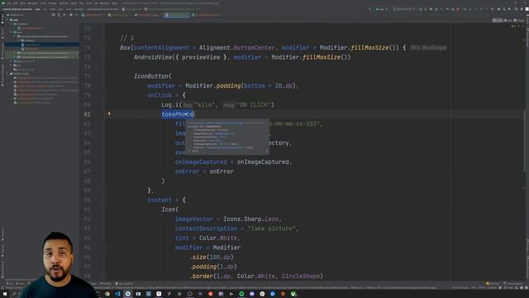Viewport: 529px width, 298px height.
Task: Click "Take picture" string on line 93
Action: 272,228
